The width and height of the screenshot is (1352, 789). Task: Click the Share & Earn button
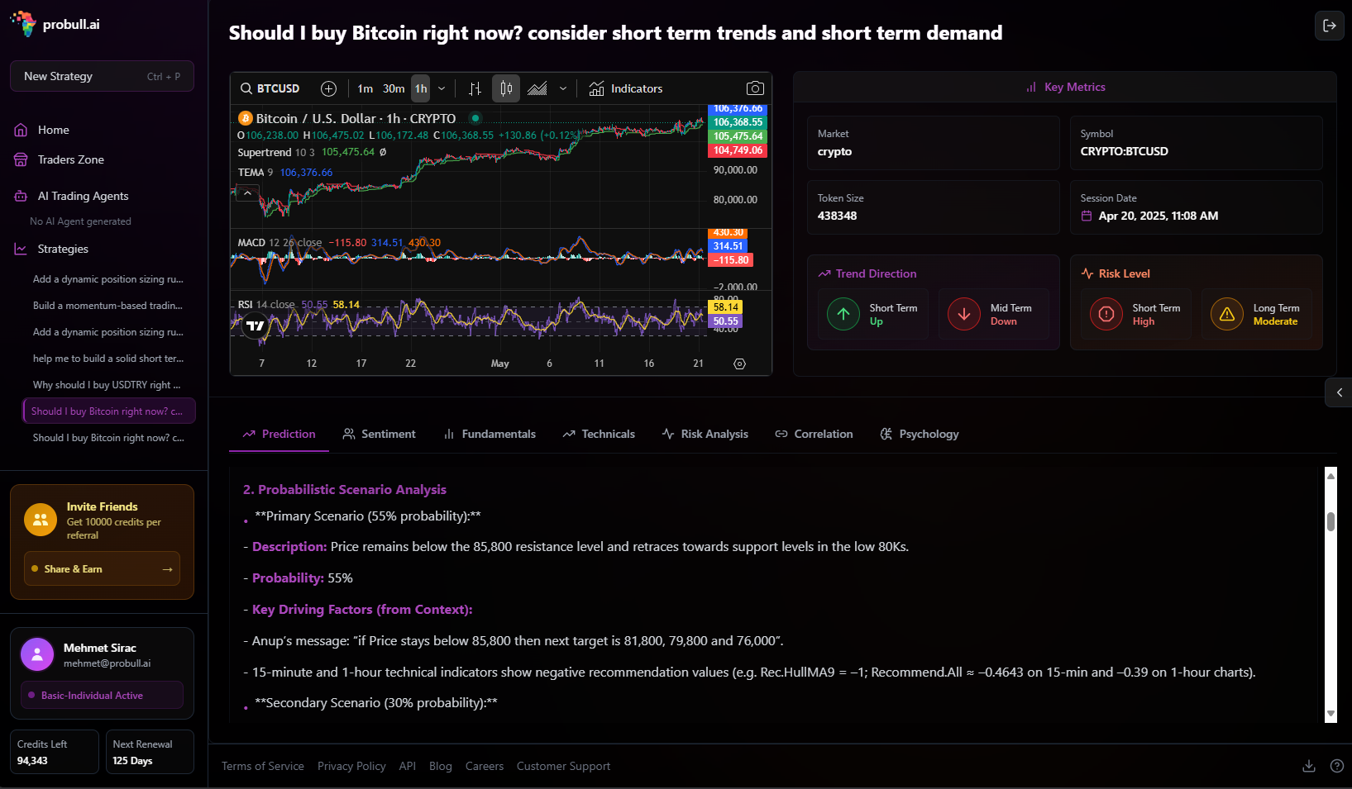101,568
